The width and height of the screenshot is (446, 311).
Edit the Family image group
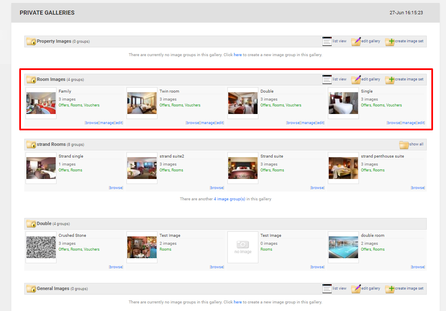119,123
